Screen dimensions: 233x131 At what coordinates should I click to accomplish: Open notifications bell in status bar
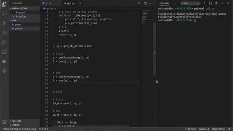(x=229, y=129)
